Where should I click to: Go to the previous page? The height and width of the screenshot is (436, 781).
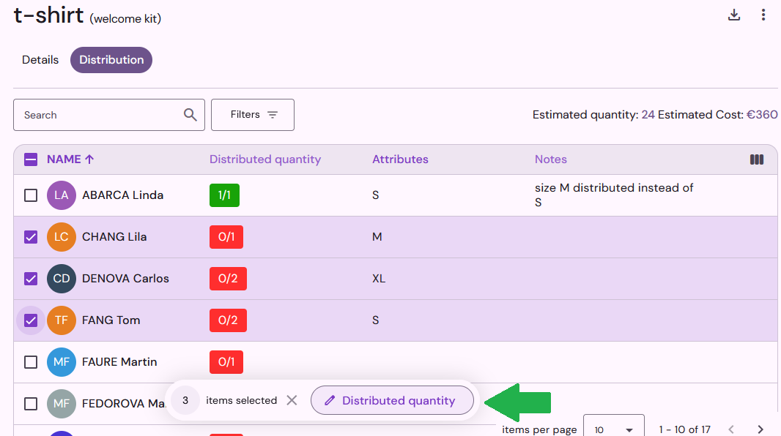click(731, 429)
